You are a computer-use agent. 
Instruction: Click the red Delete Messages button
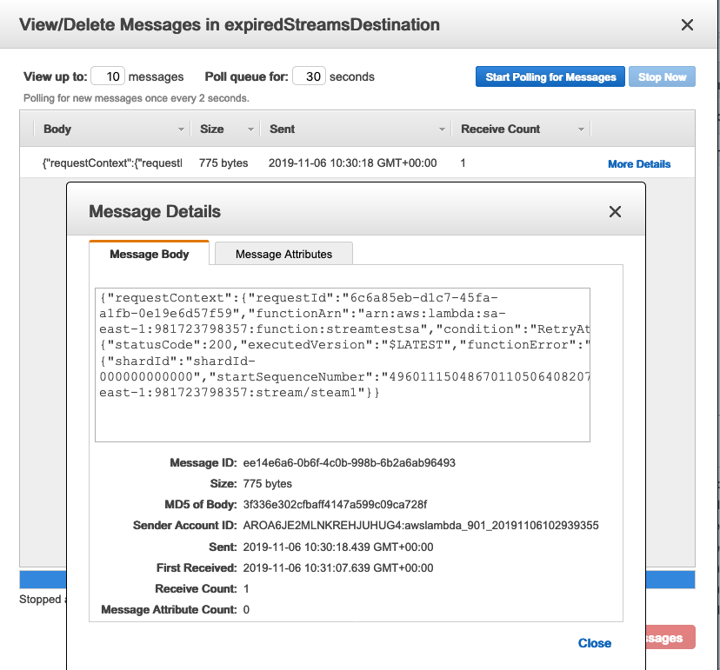click(670, 637)
